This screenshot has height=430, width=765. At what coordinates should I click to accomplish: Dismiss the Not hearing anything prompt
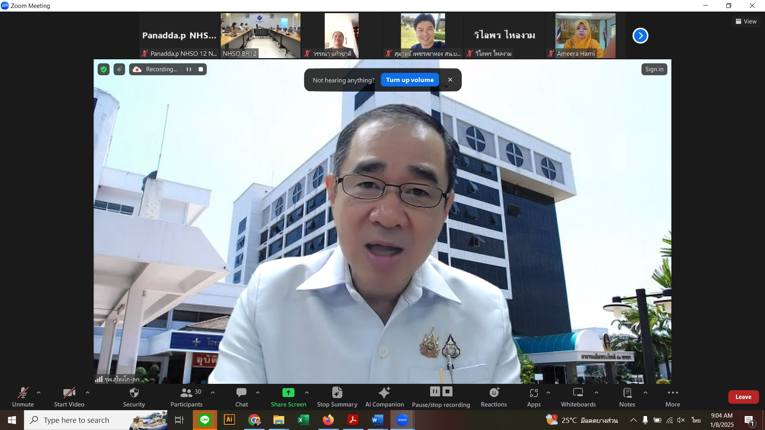(450, 80)
